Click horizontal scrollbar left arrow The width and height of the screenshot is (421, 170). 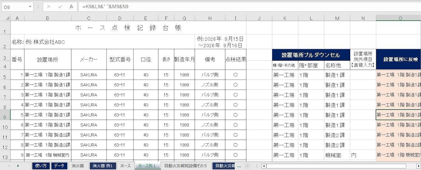coord(264,166)
